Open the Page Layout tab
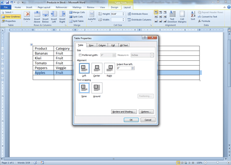The image size is (231, 165). (44, 7)
